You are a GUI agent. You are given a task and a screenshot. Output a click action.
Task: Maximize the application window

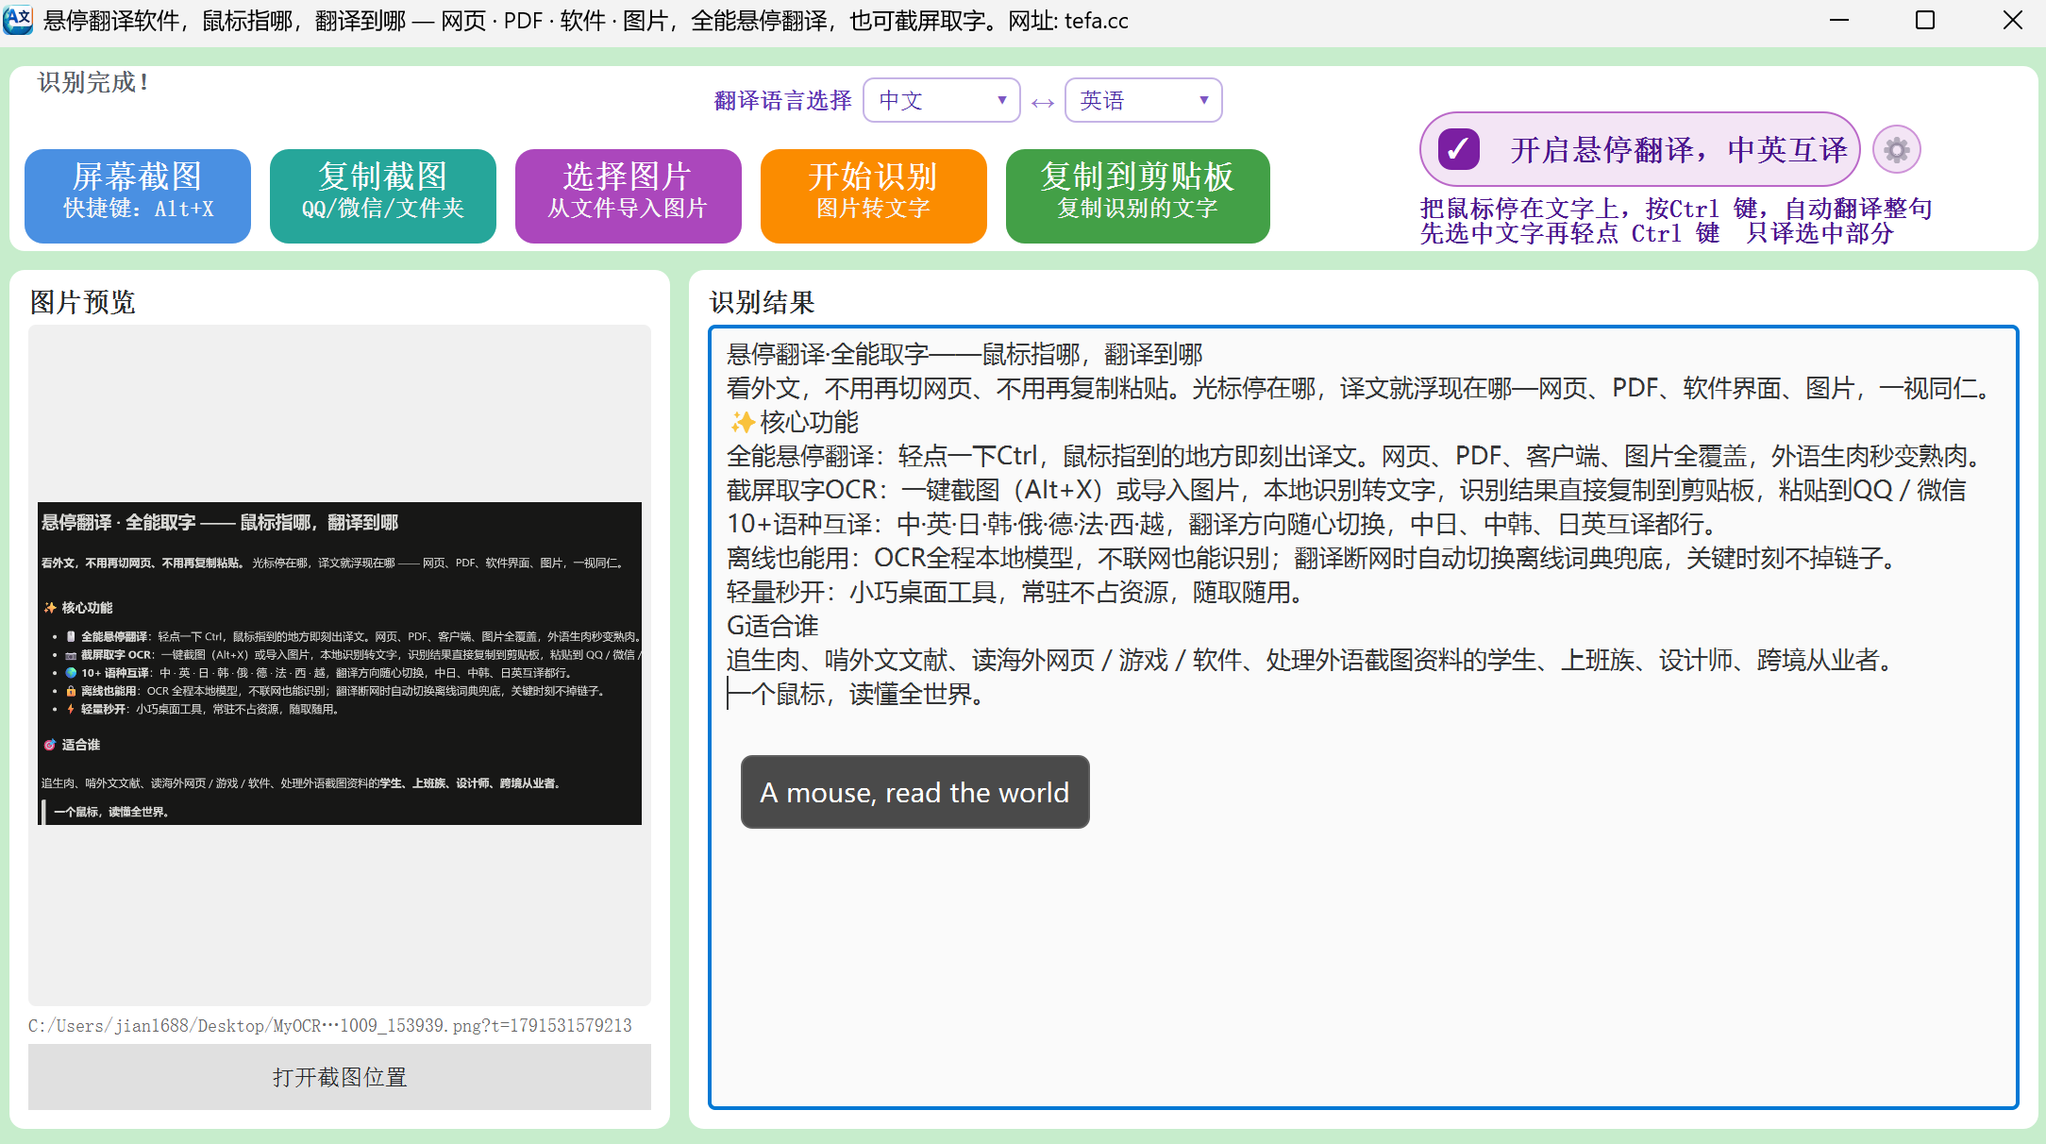tap(1925, 20)
